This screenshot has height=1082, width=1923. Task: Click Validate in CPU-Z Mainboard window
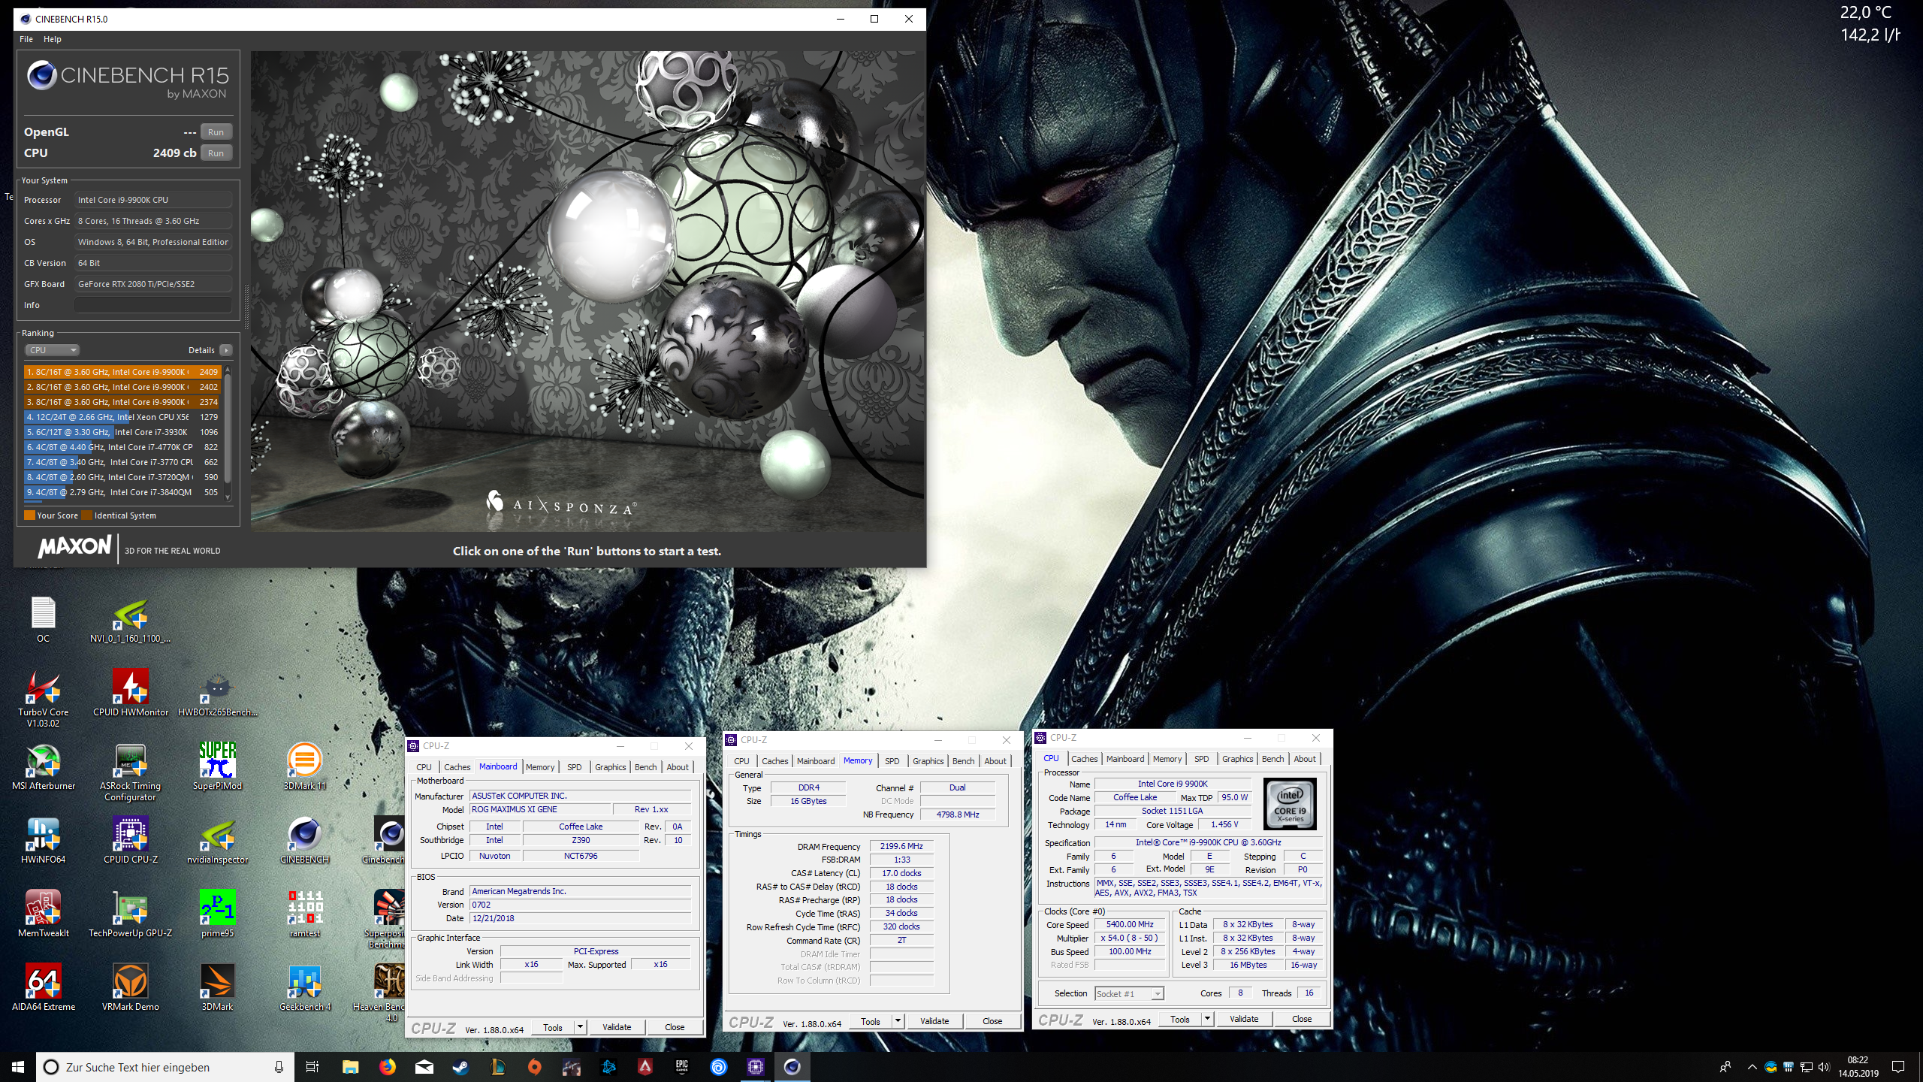(x=617, y=1027)
